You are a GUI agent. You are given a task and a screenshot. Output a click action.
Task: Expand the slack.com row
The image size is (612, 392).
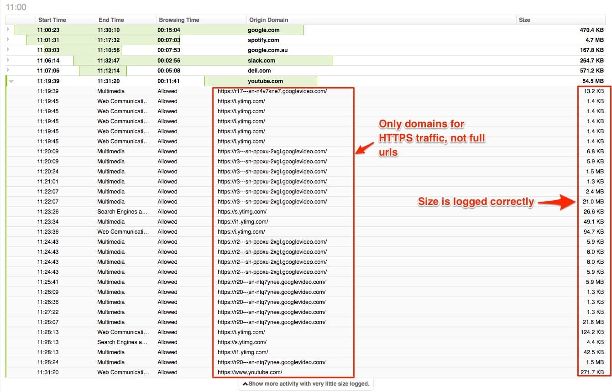[8, 60]
